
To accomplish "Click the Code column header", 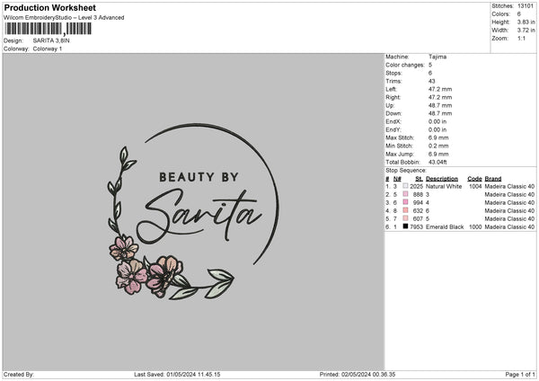I will click(x=474, y=178).
